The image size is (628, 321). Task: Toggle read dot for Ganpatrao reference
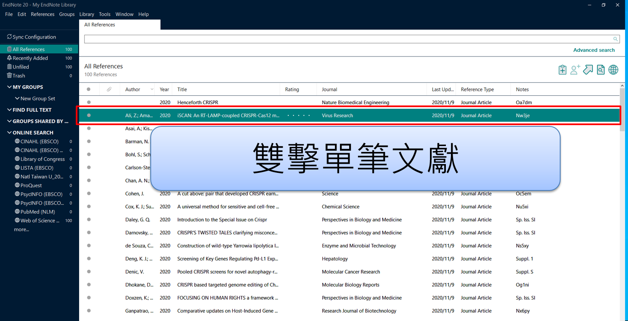(89, 311)
